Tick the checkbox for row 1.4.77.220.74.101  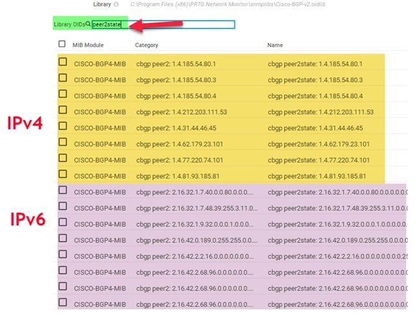point(63,158)
